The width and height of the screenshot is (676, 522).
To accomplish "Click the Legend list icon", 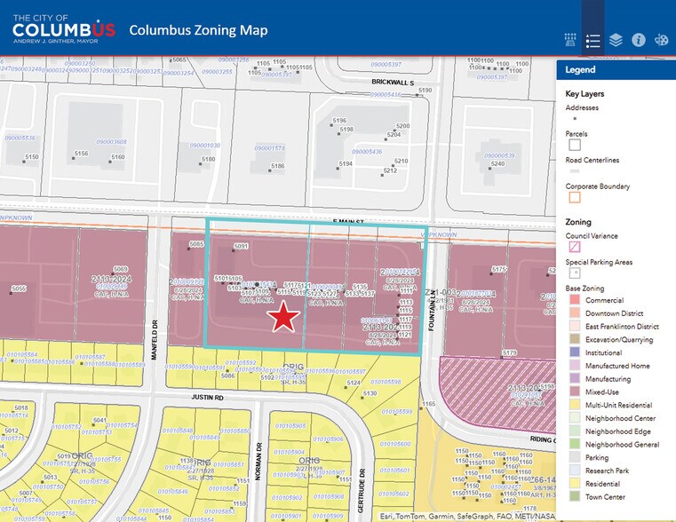I will [x=593, y=40].
